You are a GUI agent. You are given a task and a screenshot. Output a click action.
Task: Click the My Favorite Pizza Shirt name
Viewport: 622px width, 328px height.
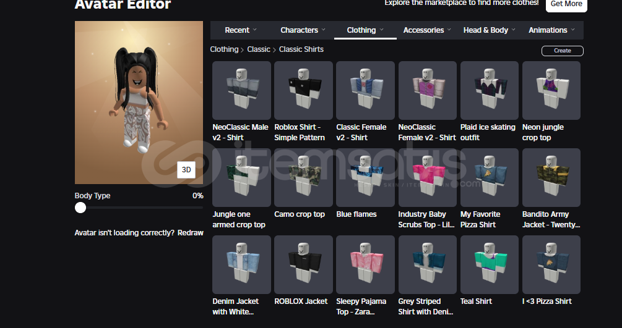pyautogui.click(x=480, y=219)
